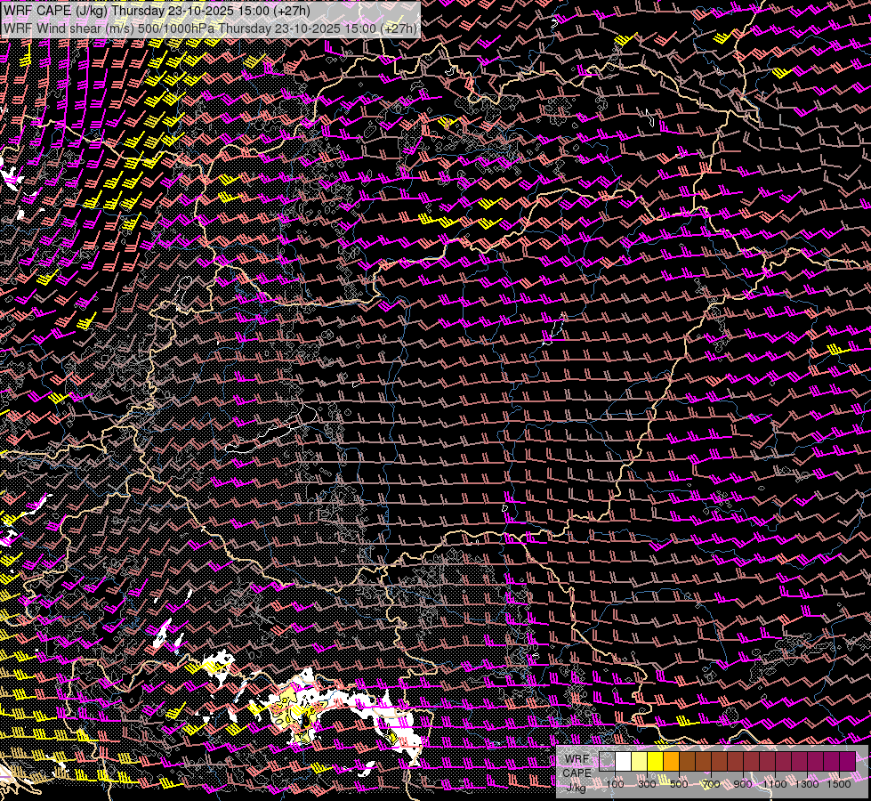Click the J/kg unit text in the legend
Screen dimensions: 871x801
click(577, 787)
